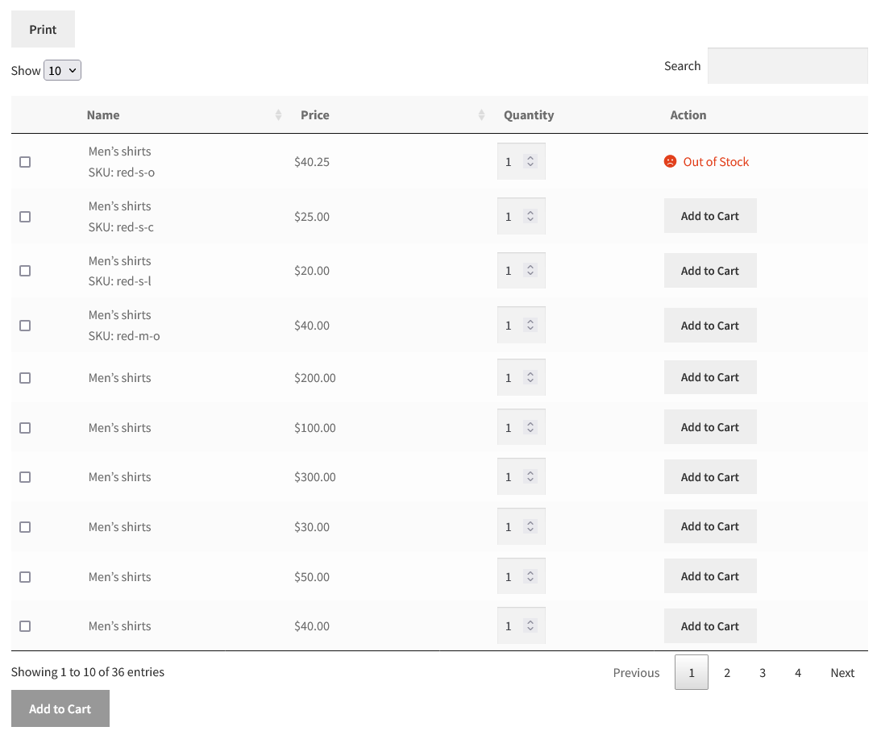
Task: Check the box for SKU red-s-l row
Action: 25,272
